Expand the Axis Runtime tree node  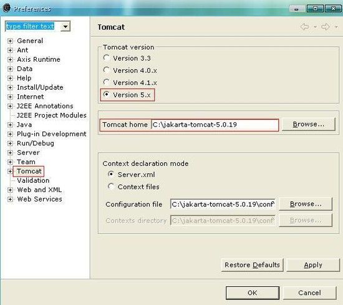tap(10, 59)
